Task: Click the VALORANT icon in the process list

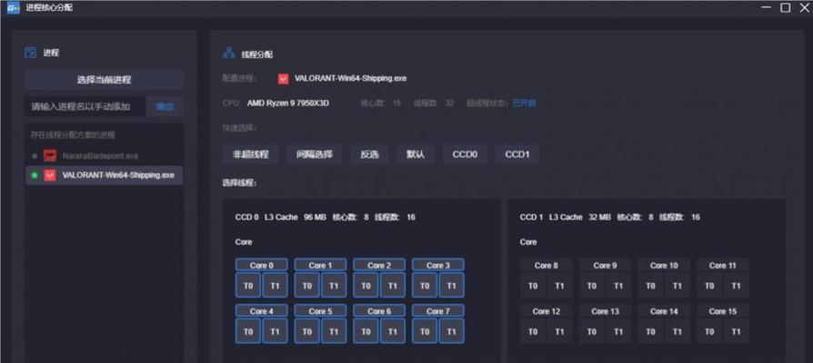Action: pos(50,175)
